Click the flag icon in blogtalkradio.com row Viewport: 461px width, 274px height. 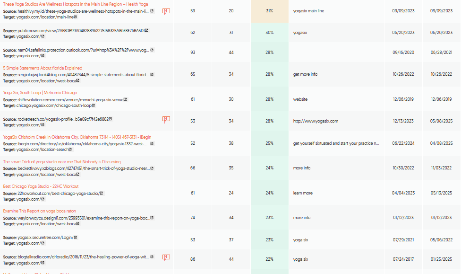point(166,257)
